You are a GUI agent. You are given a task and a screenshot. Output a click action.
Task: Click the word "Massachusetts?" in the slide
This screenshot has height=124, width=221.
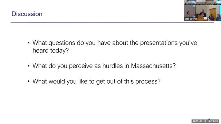[x=153, y=66]
